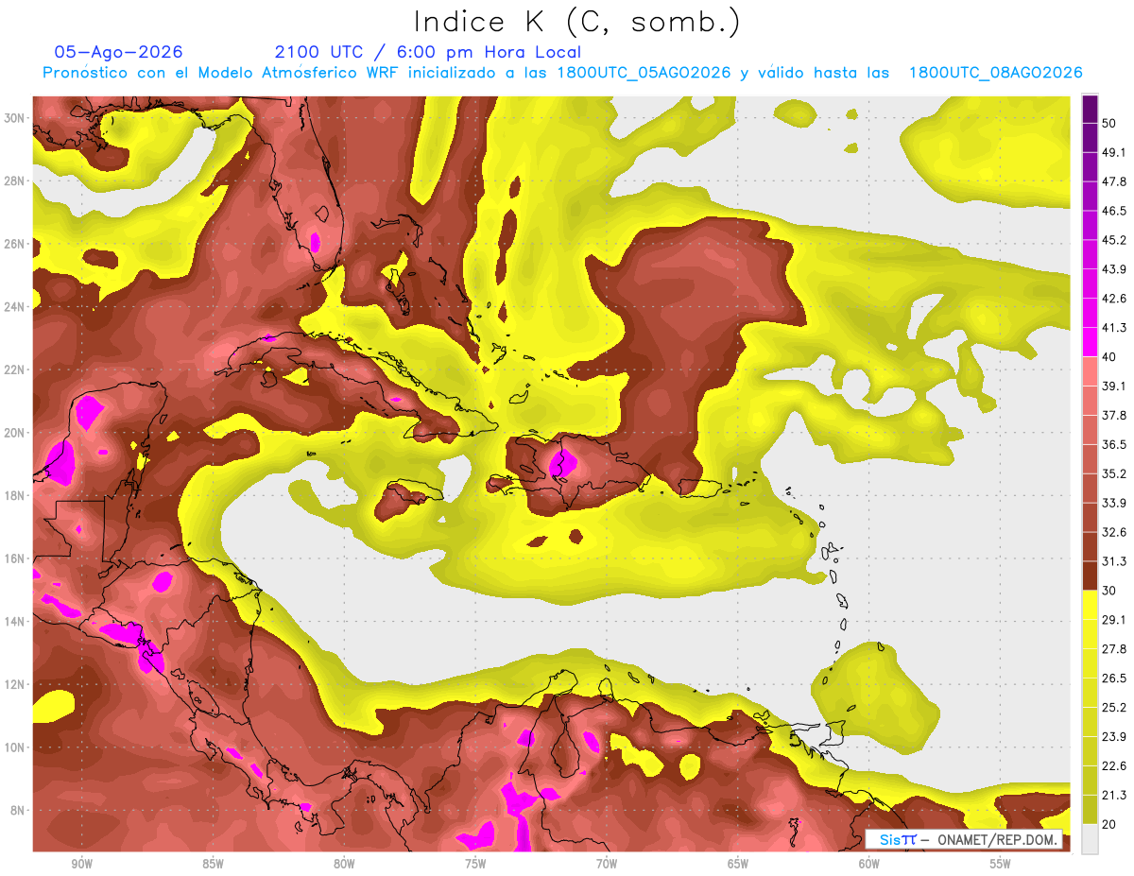Click the colorbar value "46.5"
Viewport: 1134px width, 876px height.
coord(1115,212)
